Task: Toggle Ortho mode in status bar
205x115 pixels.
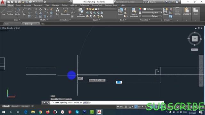Action: click(x=136, y=107)
